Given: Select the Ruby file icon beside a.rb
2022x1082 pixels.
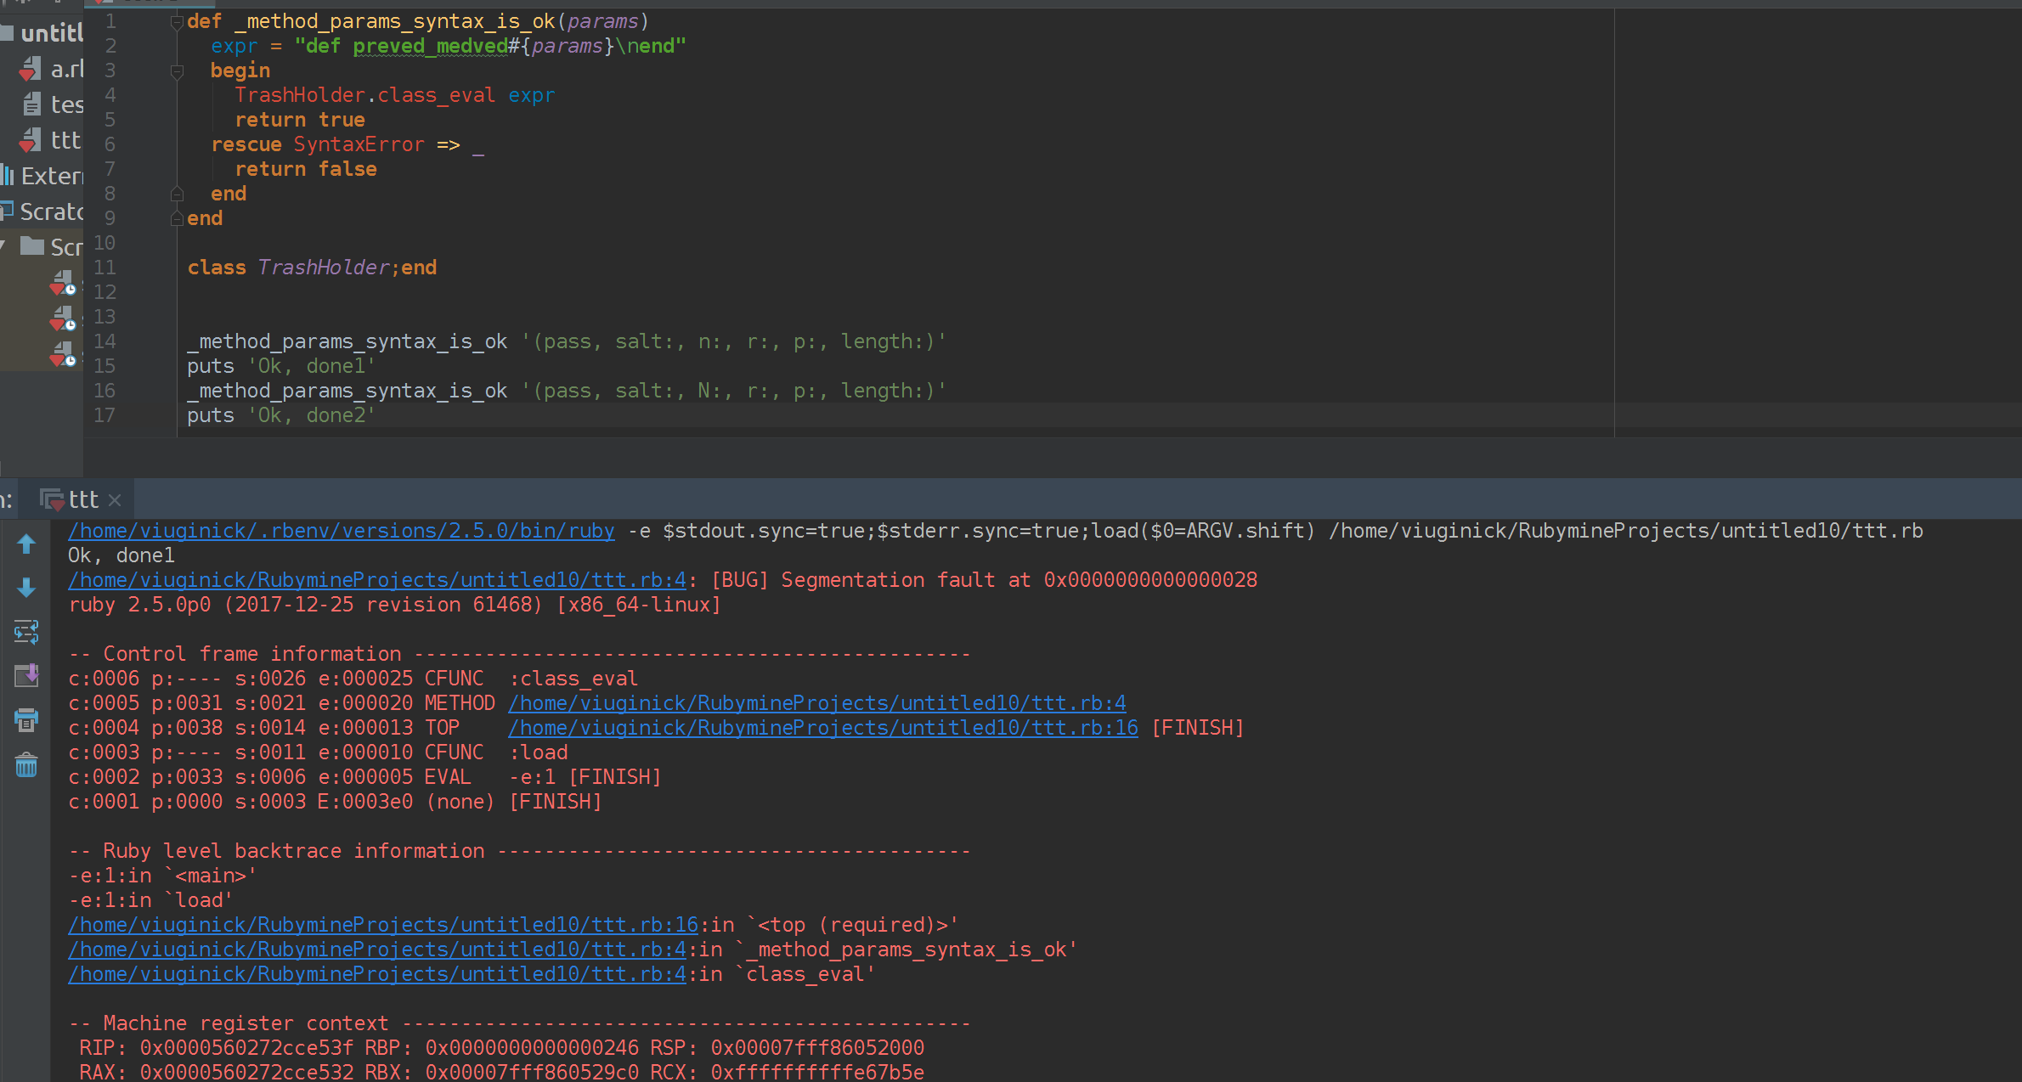Looking at the screenshot, I should (x=31, y=68).
